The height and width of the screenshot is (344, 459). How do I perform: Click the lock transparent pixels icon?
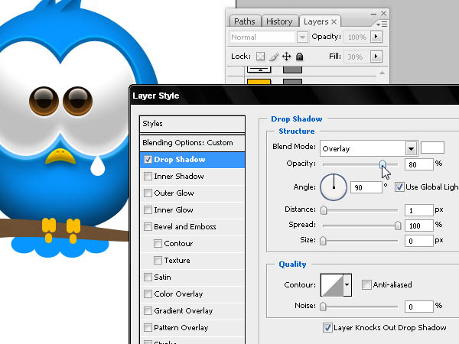tap(260, 56)
